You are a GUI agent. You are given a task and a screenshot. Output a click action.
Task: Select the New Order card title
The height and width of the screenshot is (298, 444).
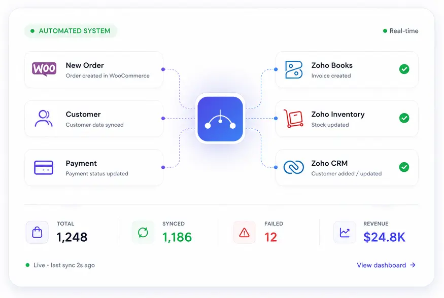(x=85, y=65)
